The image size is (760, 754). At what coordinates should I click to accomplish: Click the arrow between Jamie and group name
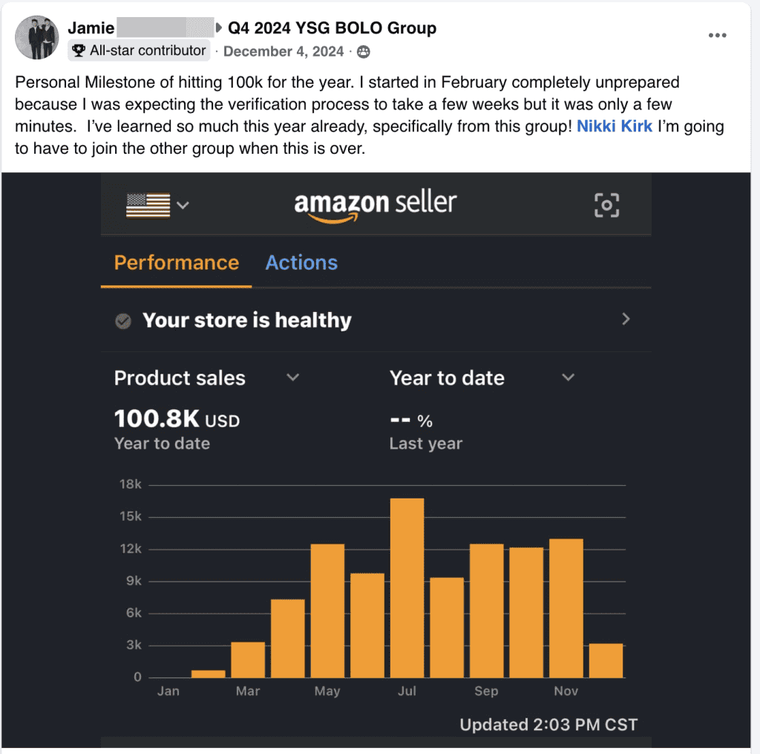219,27
